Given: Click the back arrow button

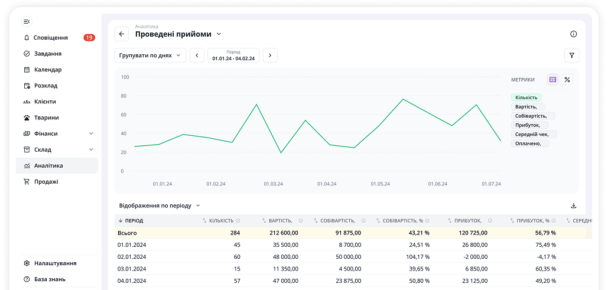Looking at the screenshot, I should (x=122, y=34).
